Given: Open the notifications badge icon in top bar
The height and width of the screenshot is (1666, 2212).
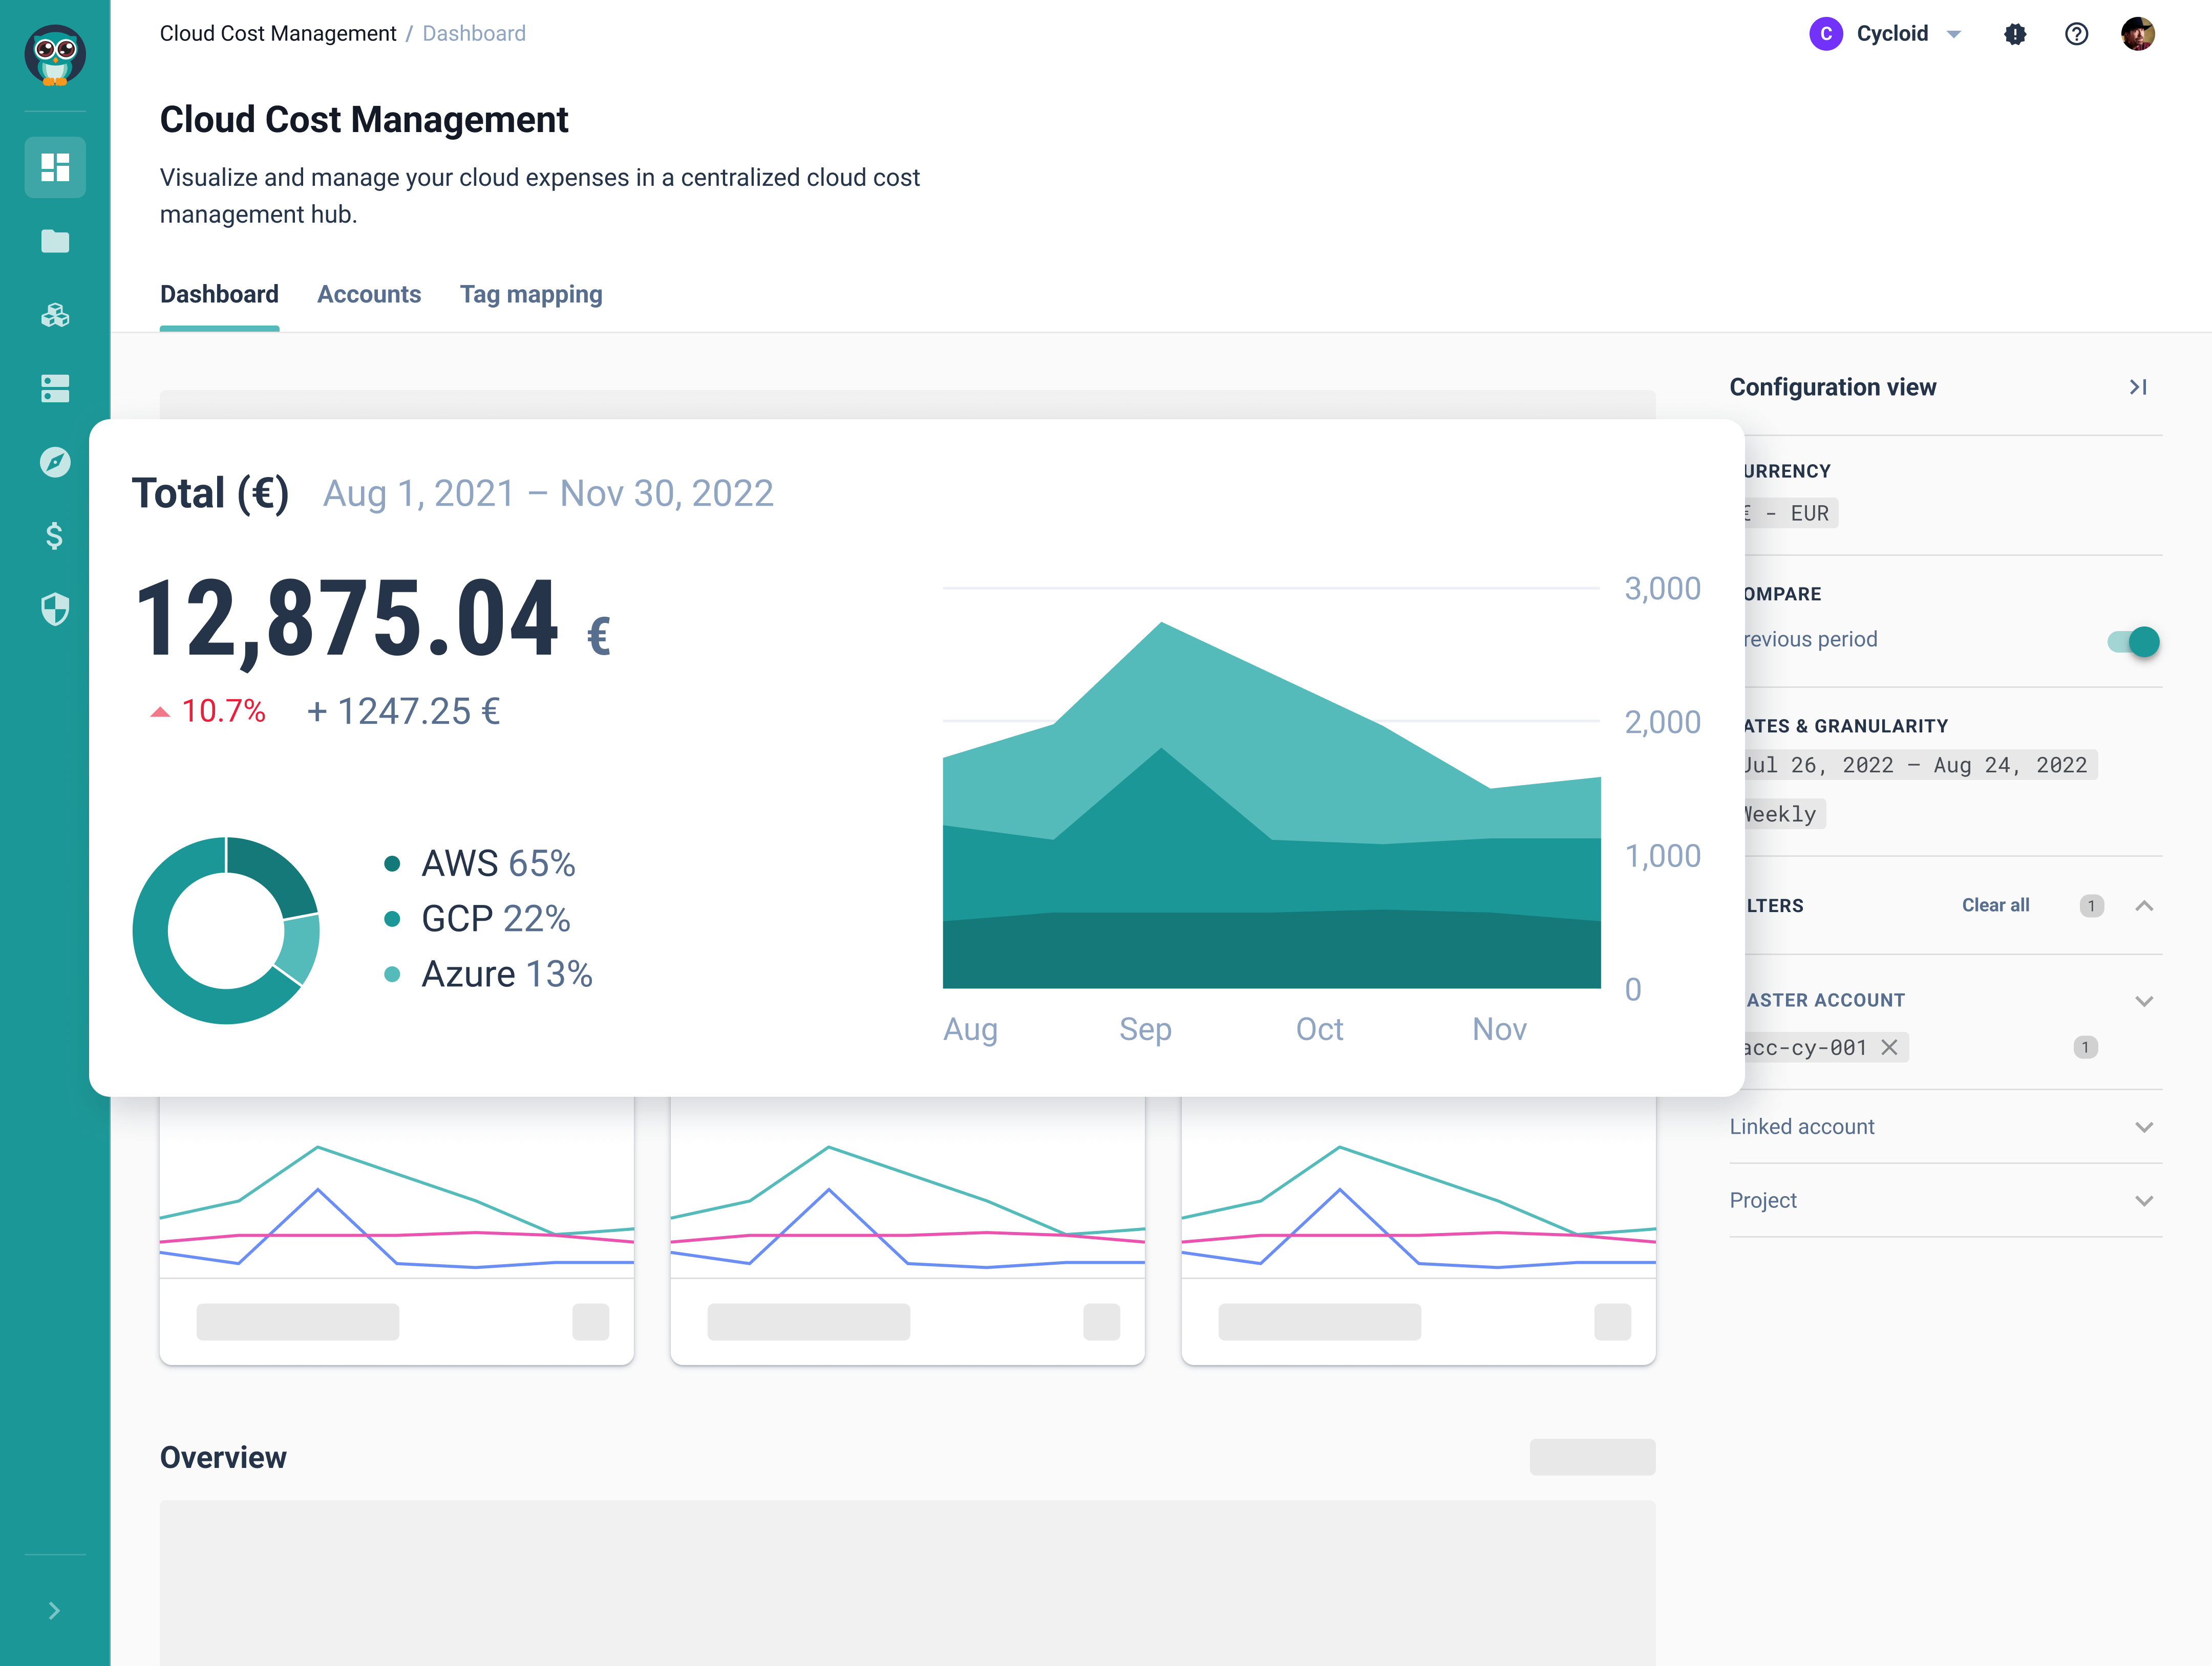Looking at the screenshot, I should pos(2015,33).
